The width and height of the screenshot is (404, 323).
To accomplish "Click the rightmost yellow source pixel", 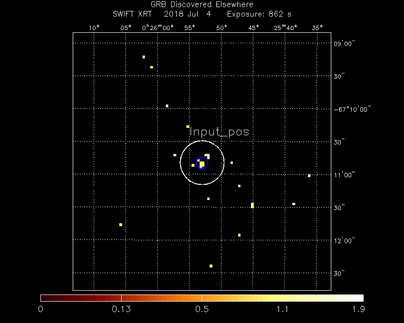I will click(x=309, y=176).
